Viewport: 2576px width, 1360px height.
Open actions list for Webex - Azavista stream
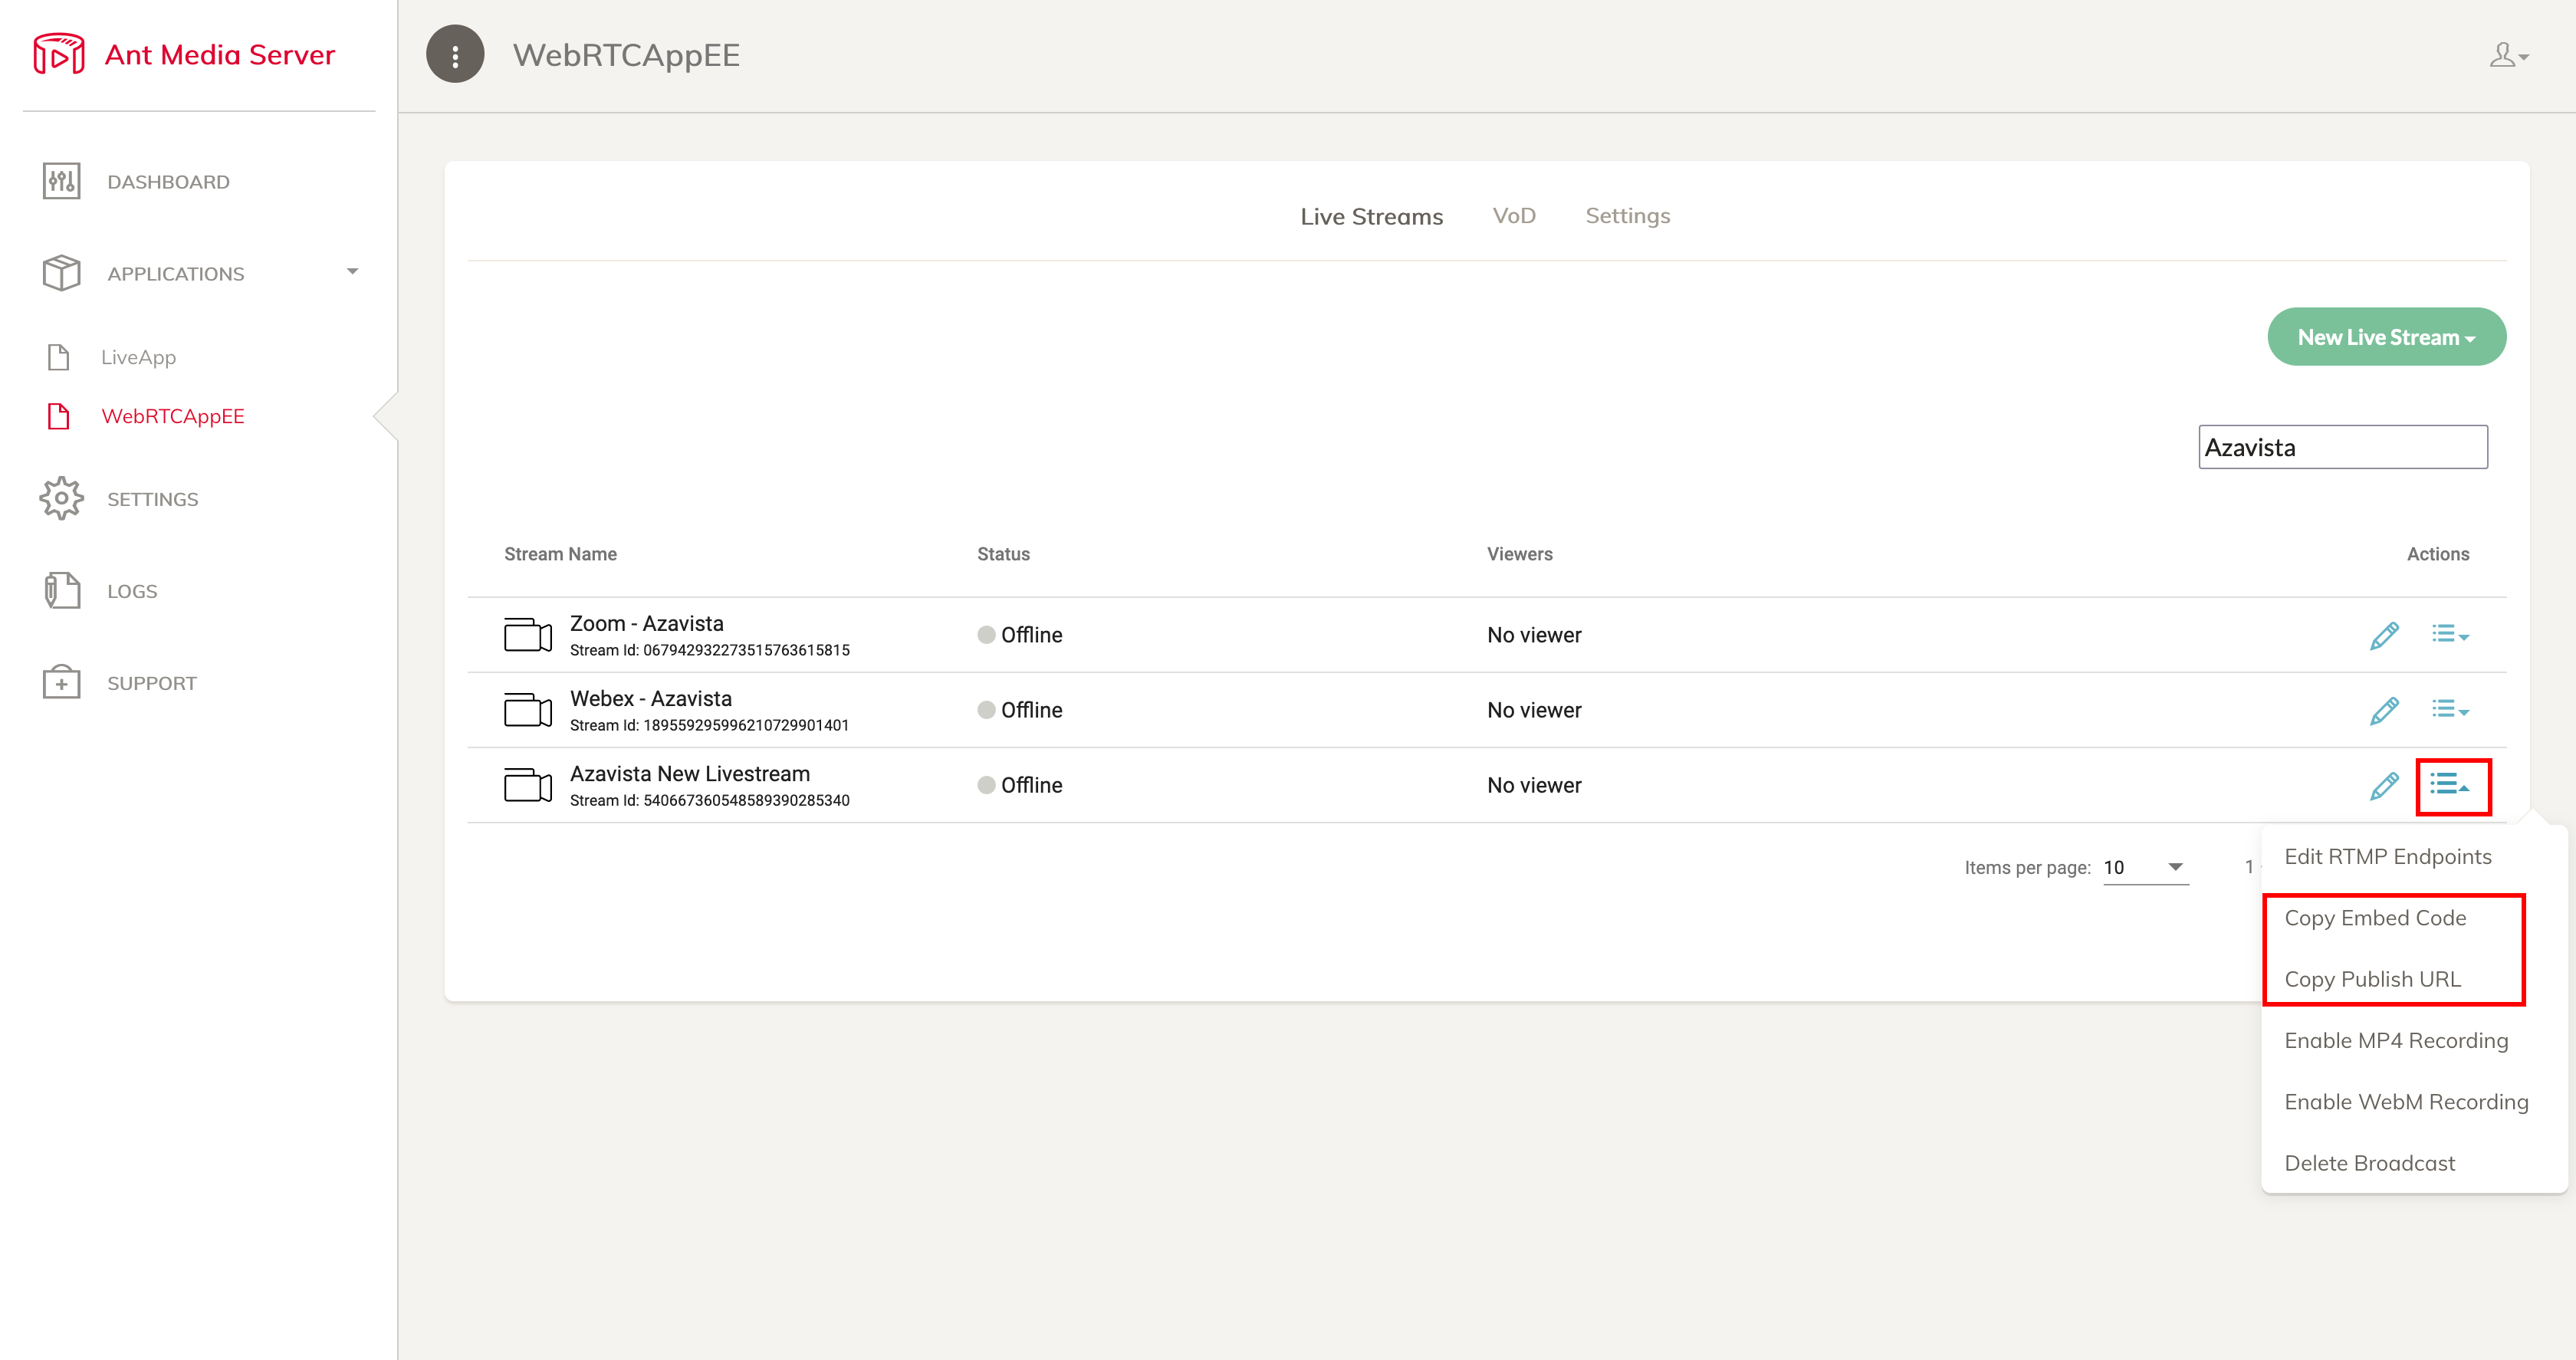(x=2450, y=709)
